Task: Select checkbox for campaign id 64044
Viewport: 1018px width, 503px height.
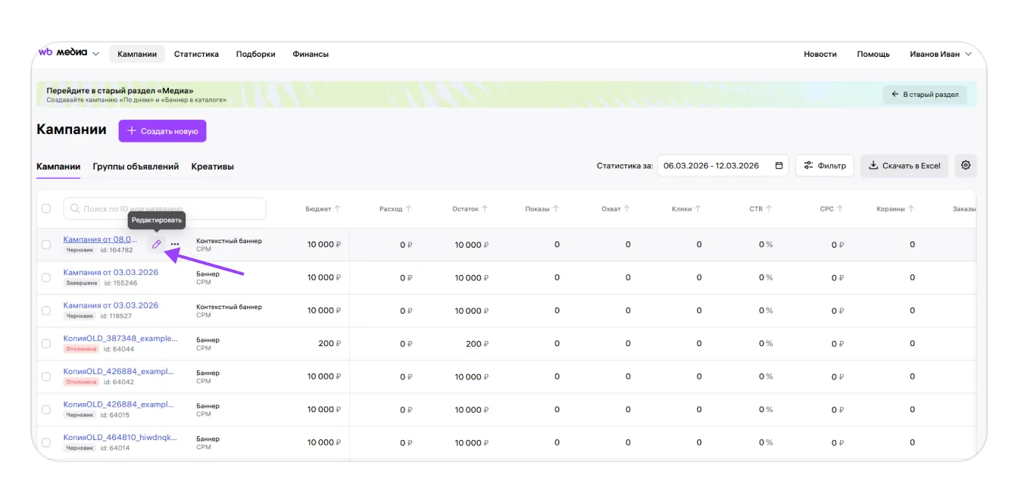Action: coord(46,344)
